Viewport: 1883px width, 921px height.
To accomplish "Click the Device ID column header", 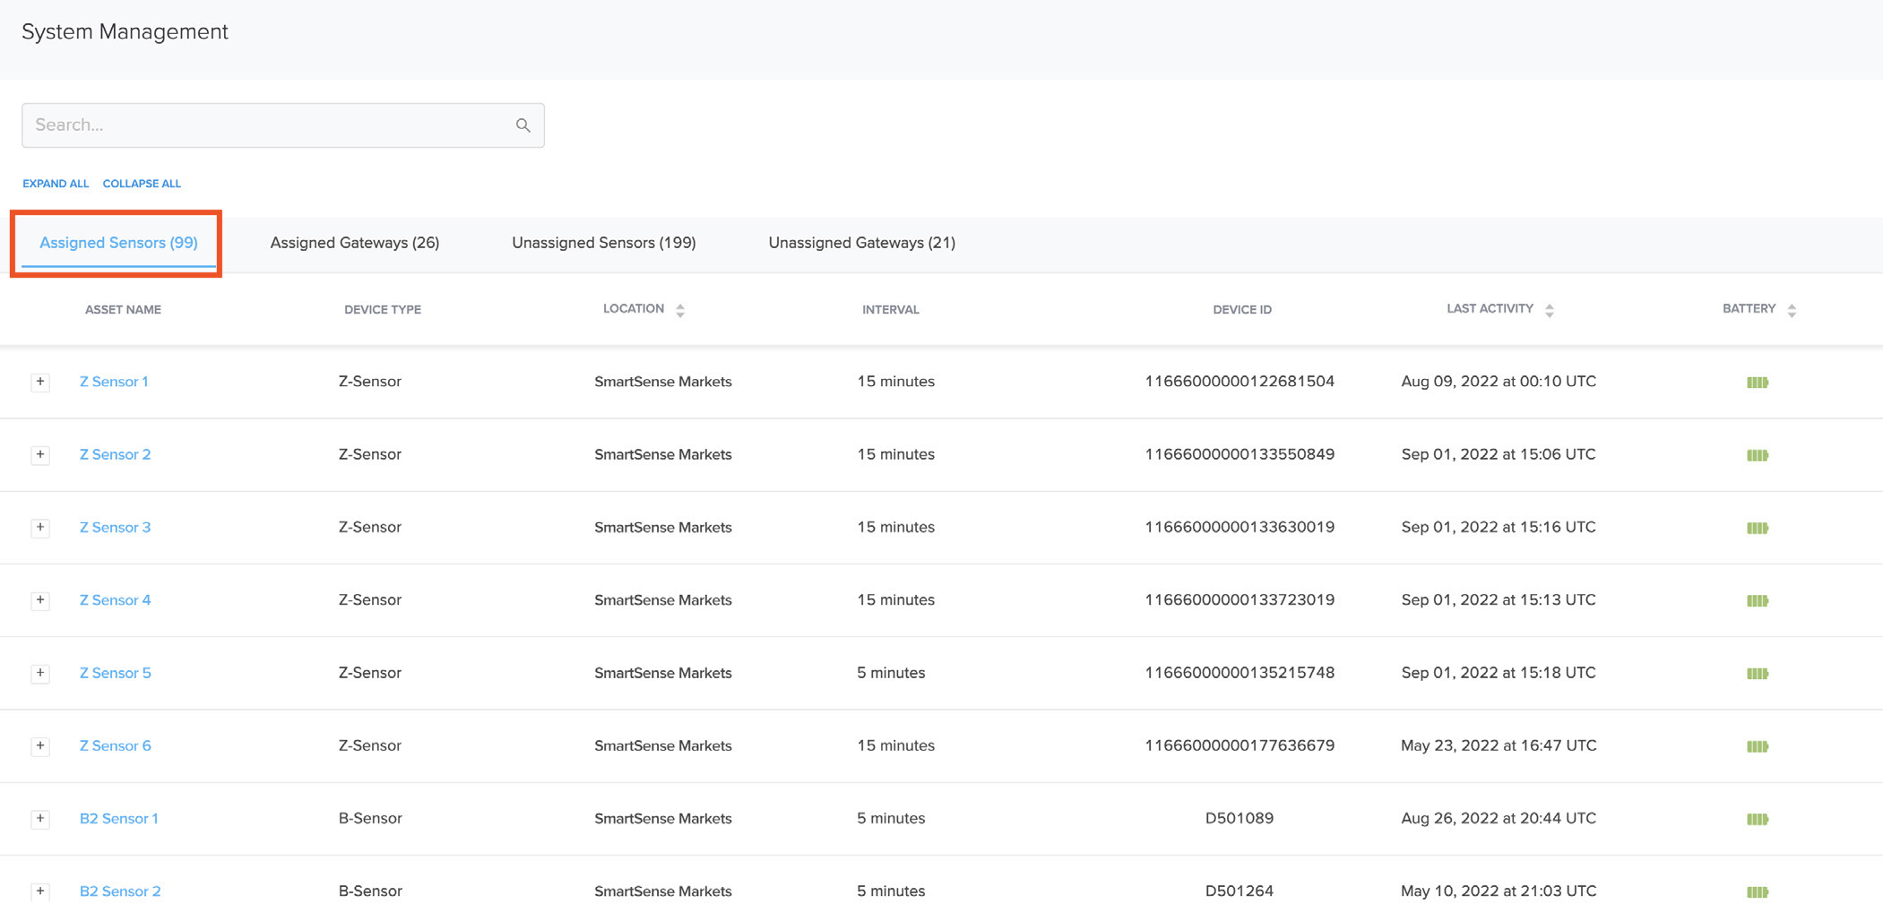I will (1242, 310).
